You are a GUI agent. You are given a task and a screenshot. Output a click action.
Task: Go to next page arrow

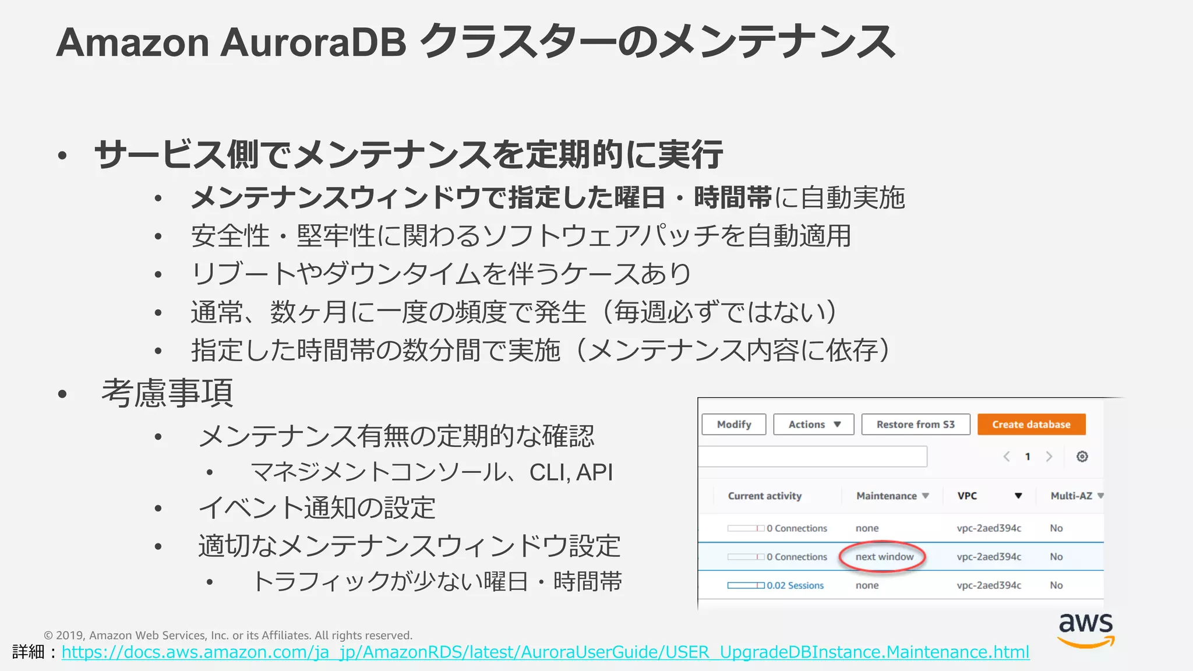click(1049, 457)
